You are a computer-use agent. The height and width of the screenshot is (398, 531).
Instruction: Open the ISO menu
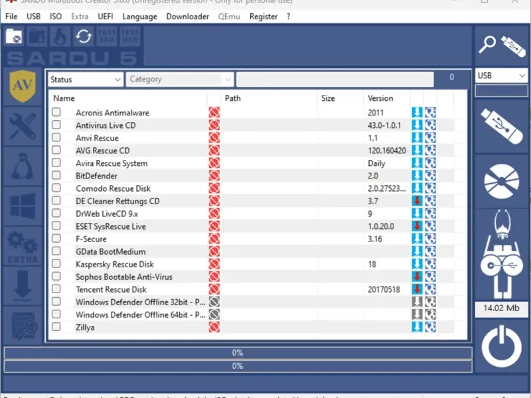pos(56,17)
